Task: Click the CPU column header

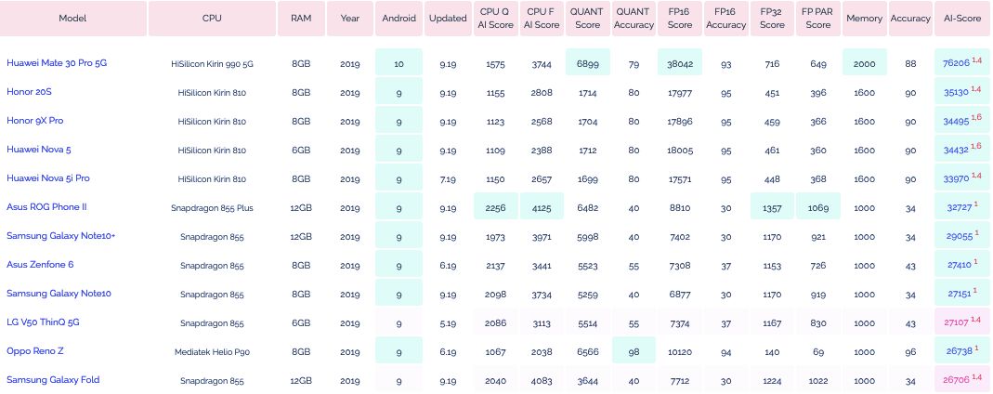Action: click(212, 19)
